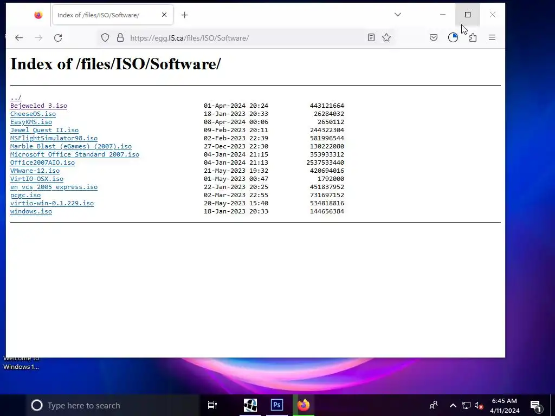This screenshot has width=555, height=416.
Task: Open a new tab with plus button
Action: point(184,15)
